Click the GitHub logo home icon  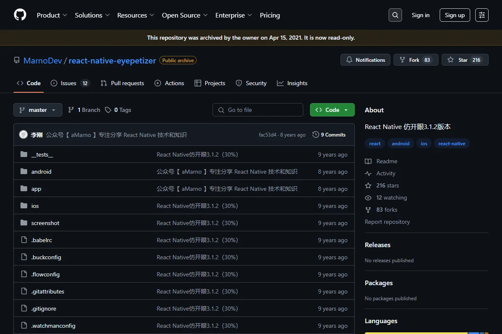coord(20,15)
